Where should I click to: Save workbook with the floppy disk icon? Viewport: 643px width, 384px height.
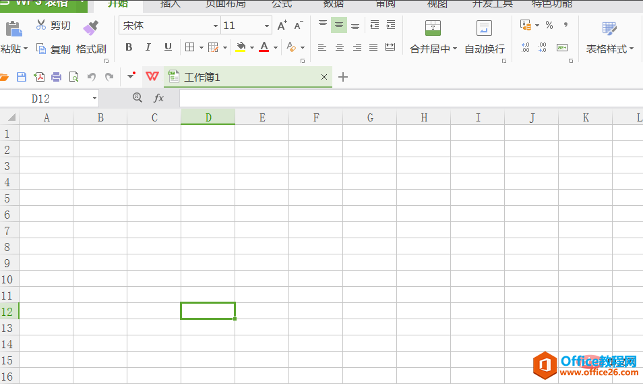(22, 77)
